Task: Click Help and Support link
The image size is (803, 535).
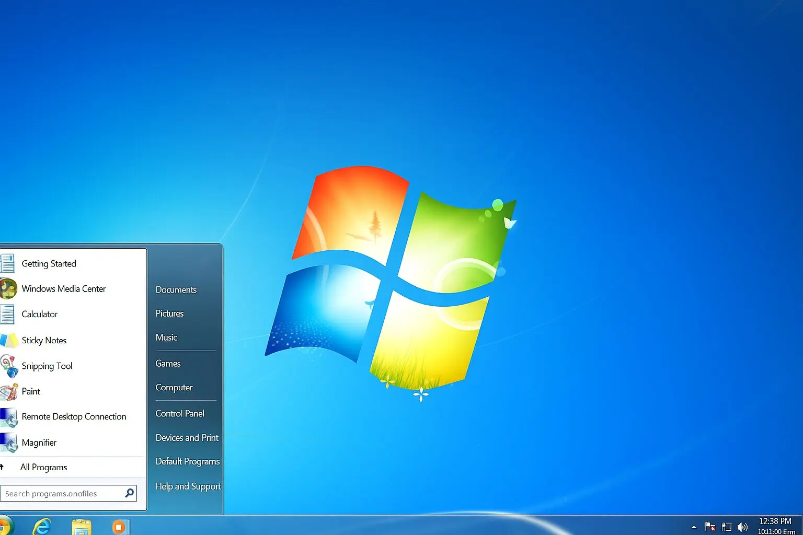Action: point(188,486)
